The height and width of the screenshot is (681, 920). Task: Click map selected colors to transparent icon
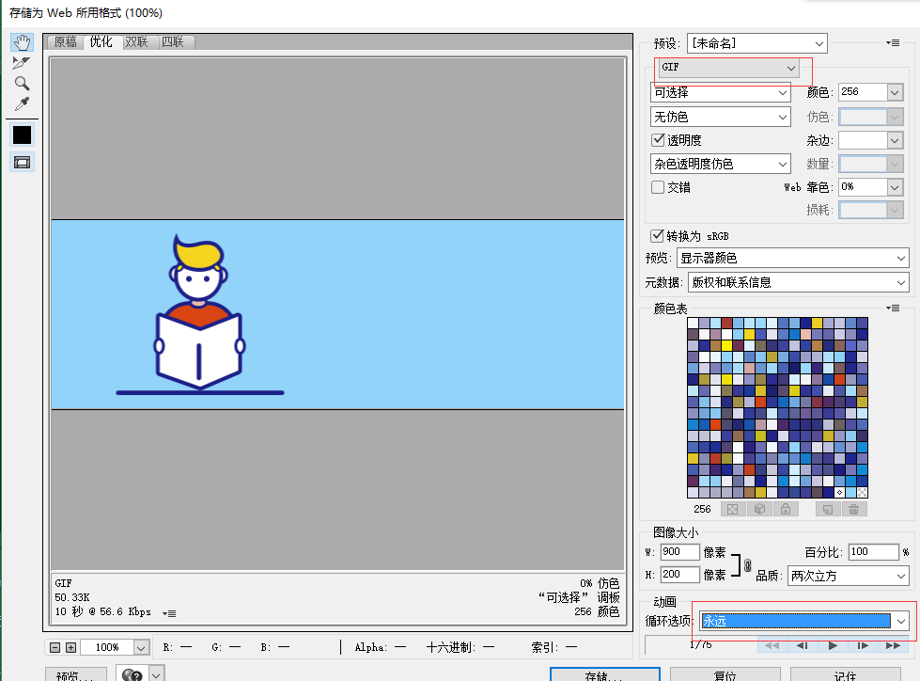(733, 509)
